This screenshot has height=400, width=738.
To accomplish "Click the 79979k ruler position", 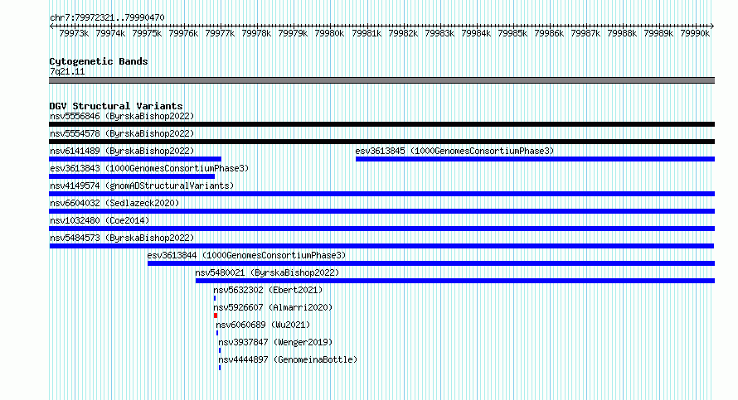I will click(x=293, y=33).
